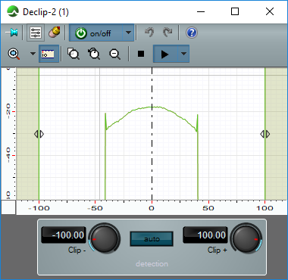Click the undo arrow icon

coord(149,33)
